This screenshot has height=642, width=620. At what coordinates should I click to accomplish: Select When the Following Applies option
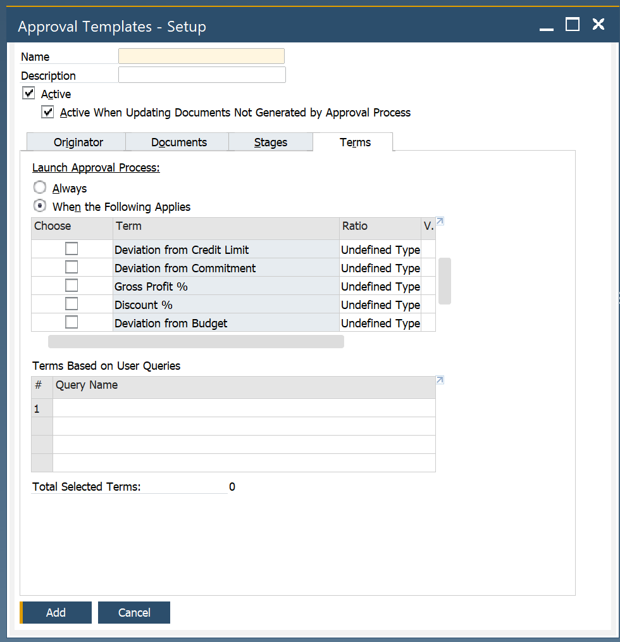click(x=40, y=206)
